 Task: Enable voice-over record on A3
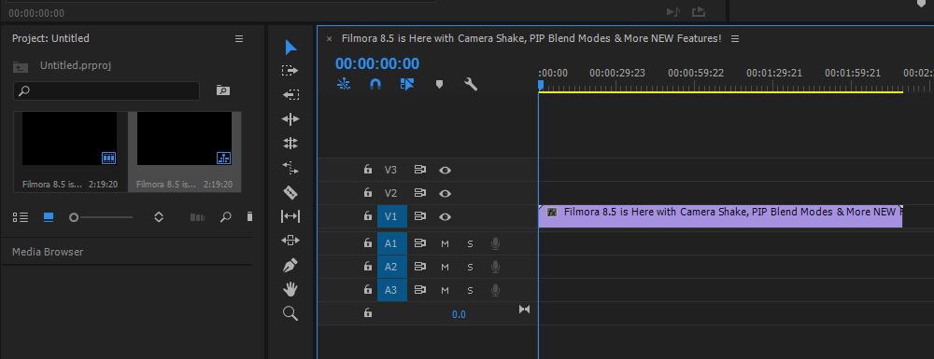[495, 291]
